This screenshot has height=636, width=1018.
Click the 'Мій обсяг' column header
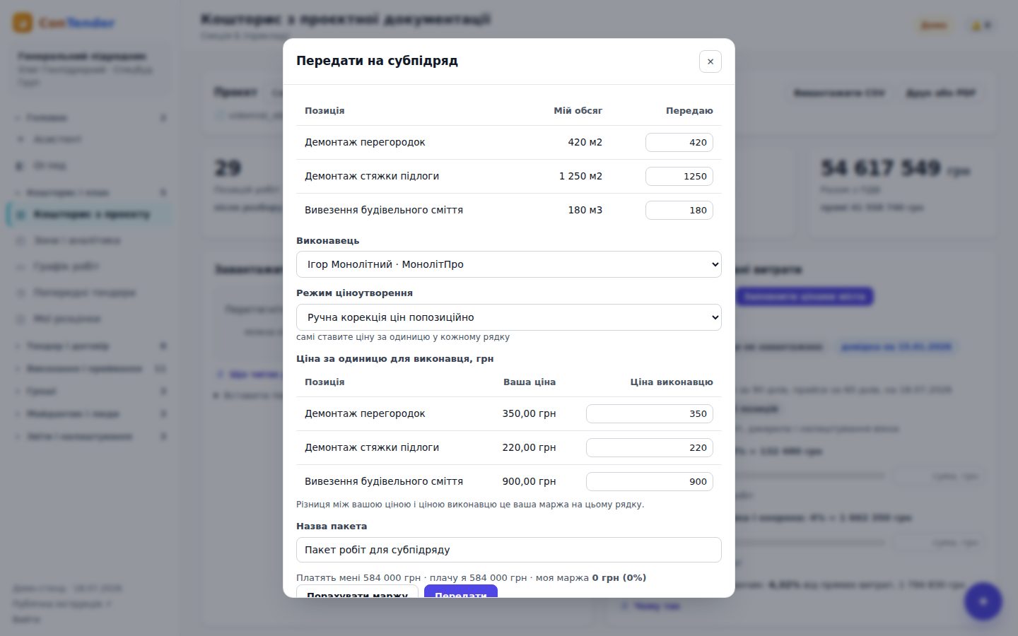578,110
